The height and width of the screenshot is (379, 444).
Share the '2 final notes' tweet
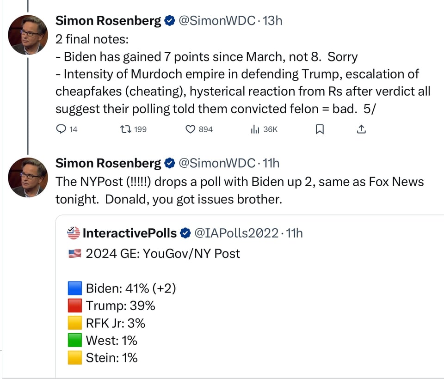[362, 129]
